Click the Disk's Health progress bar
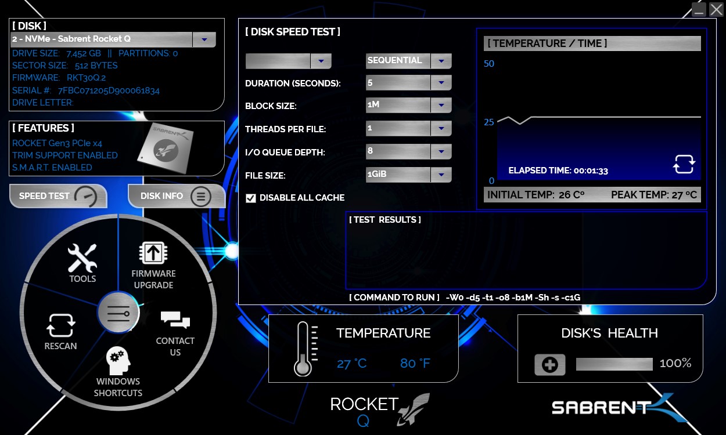 coord(614,364)
